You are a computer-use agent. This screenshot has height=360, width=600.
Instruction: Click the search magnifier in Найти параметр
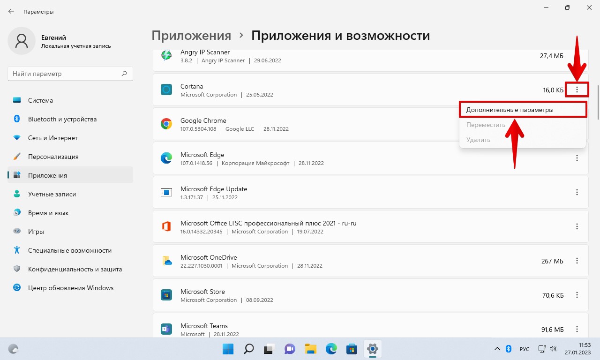click(124, 74)
